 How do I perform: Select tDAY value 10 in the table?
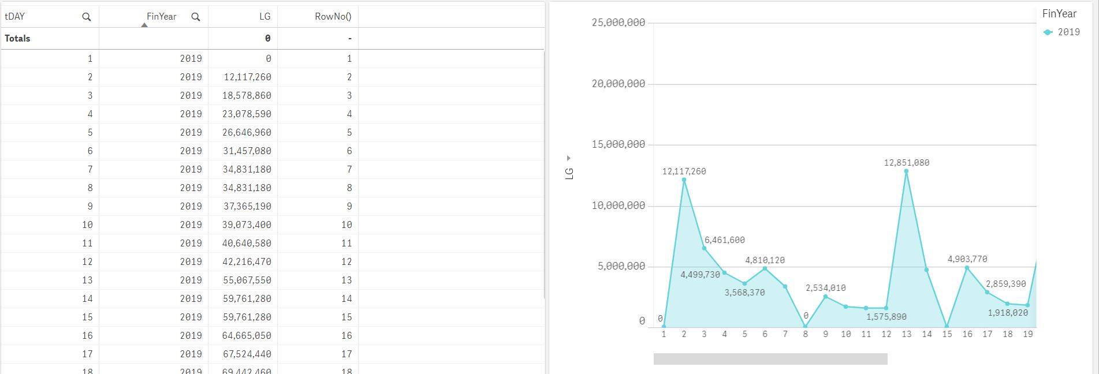click(87, 225)
